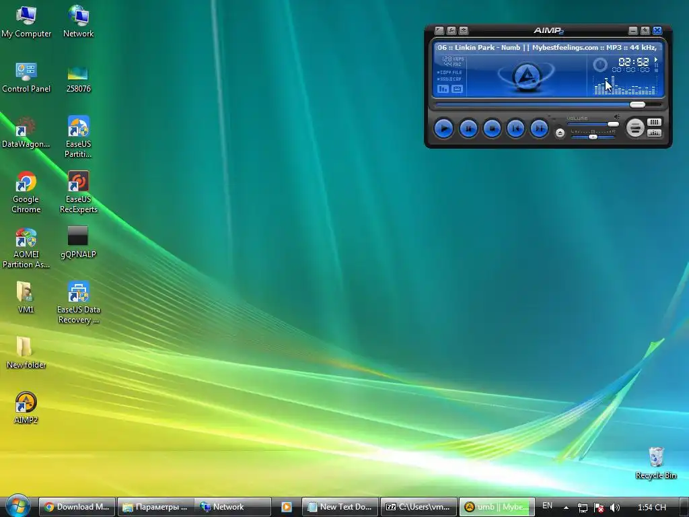
Task: Click the 02:52 elapsed time display
Action: click(633, 62)
